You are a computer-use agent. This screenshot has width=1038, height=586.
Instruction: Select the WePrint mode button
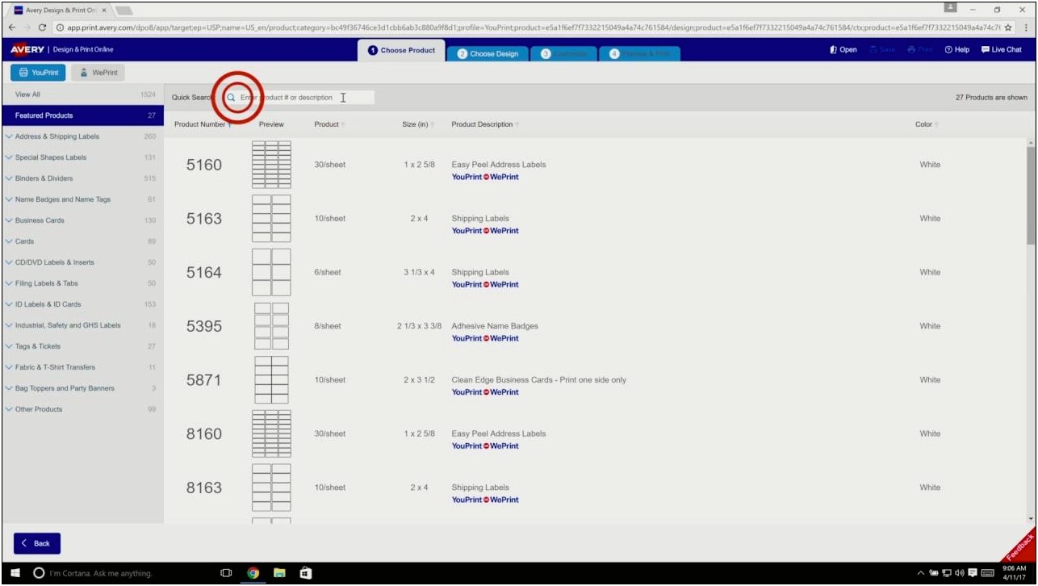tap(98, 73)
